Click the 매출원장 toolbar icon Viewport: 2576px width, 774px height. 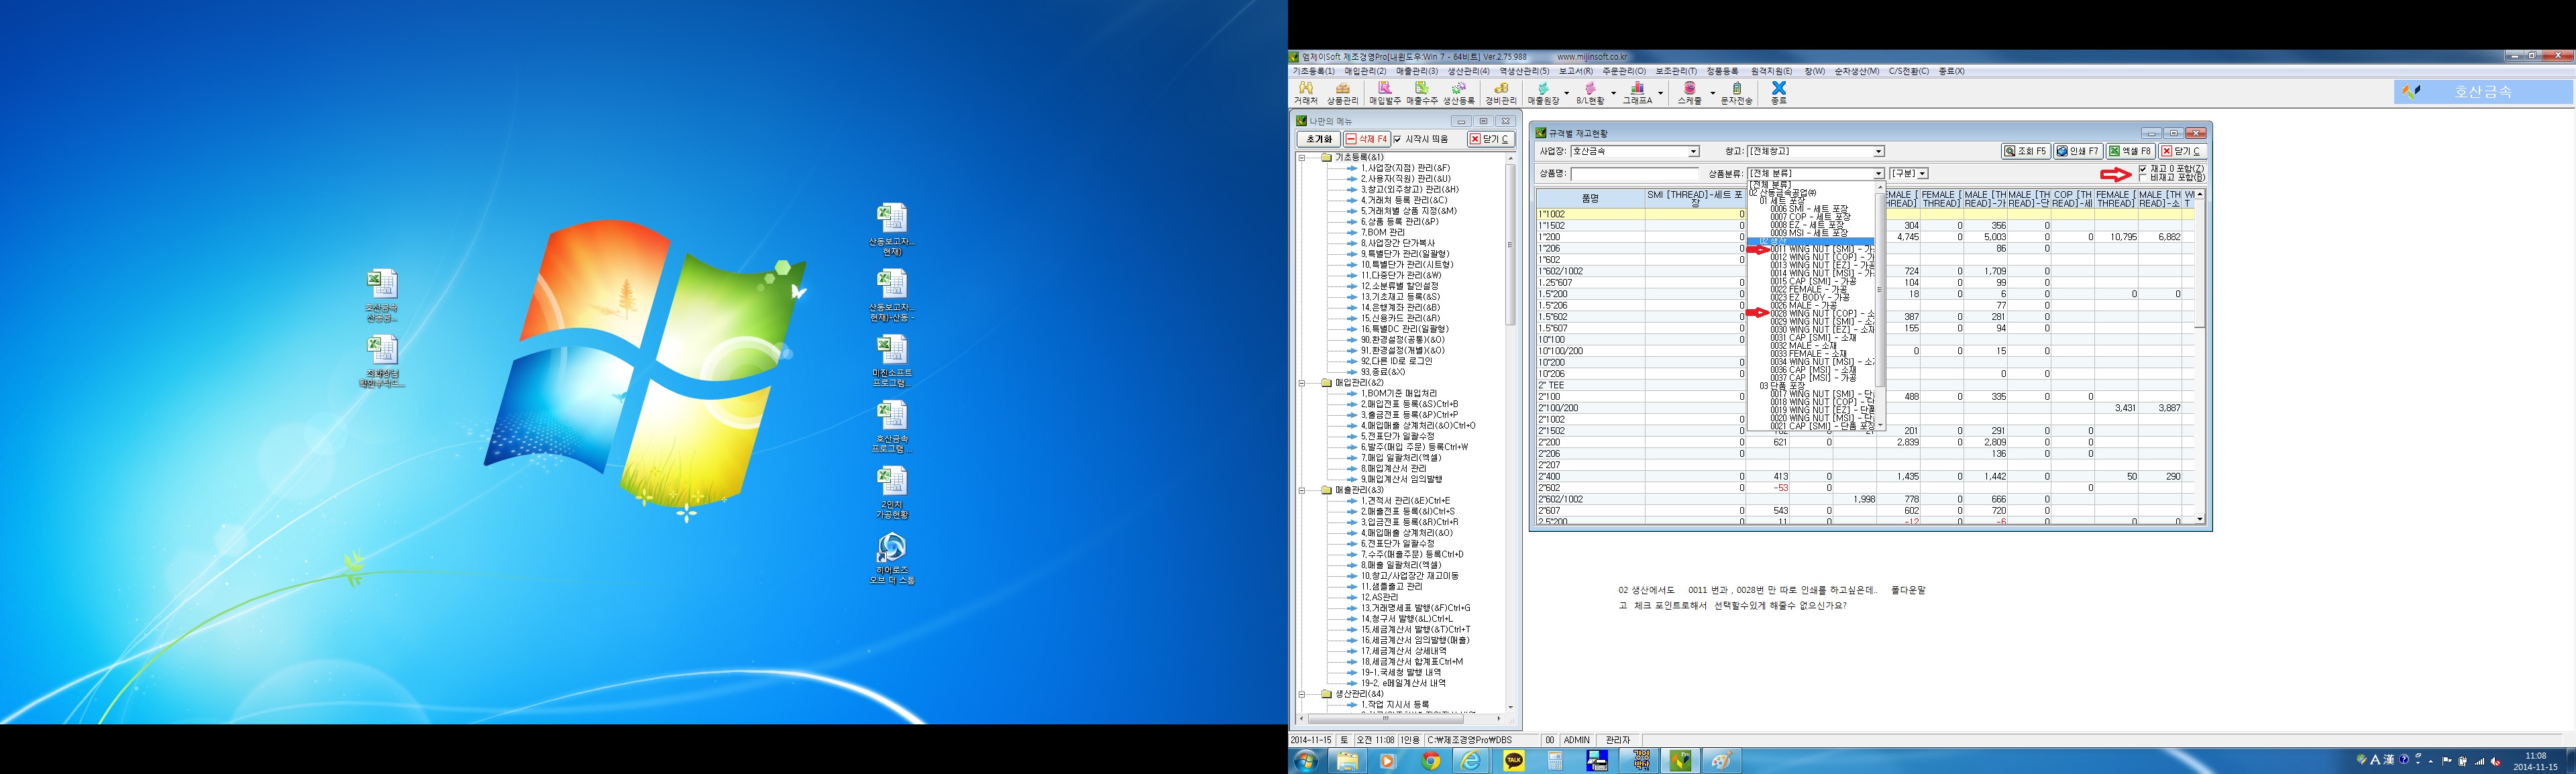tap(1543, 93)
